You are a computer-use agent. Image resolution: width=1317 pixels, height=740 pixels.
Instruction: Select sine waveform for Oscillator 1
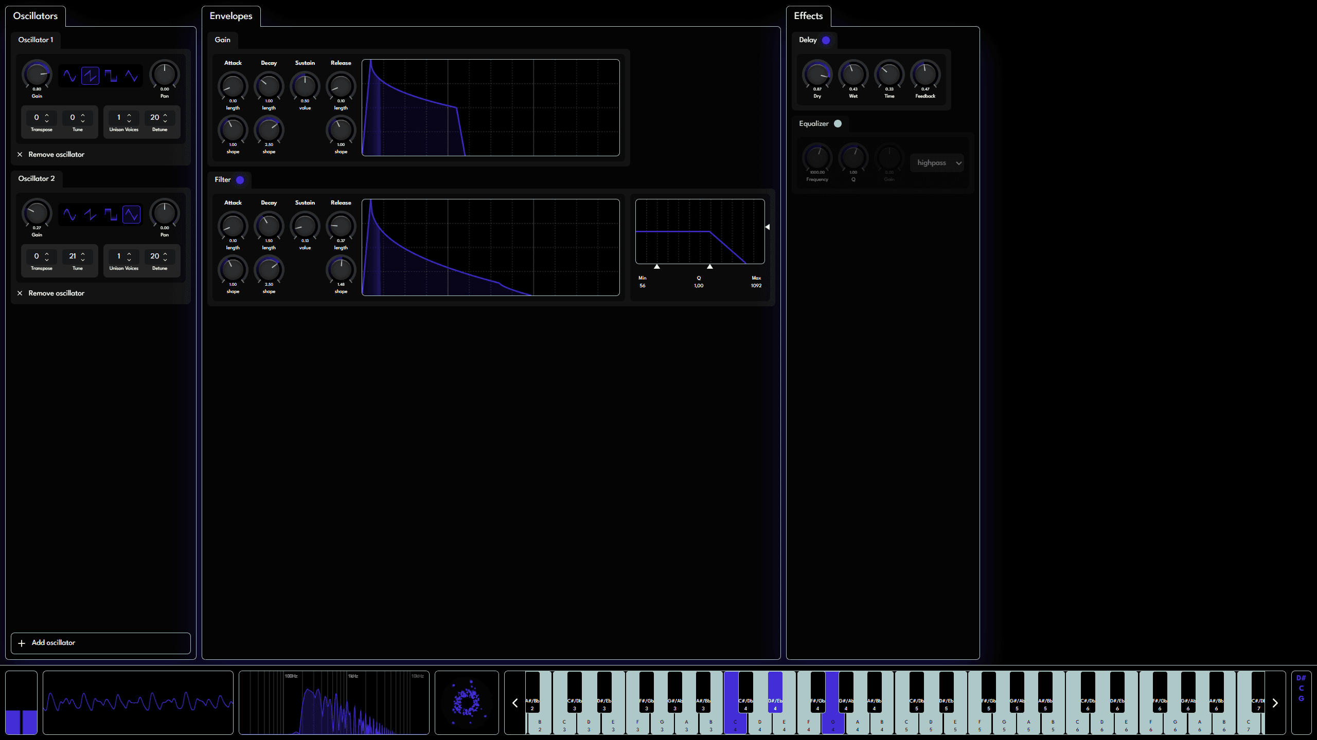tap(69, 76)
